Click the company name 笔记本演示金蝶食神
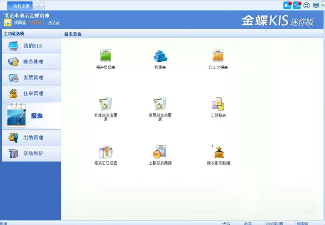325x225 pixels. click(26, 15)
